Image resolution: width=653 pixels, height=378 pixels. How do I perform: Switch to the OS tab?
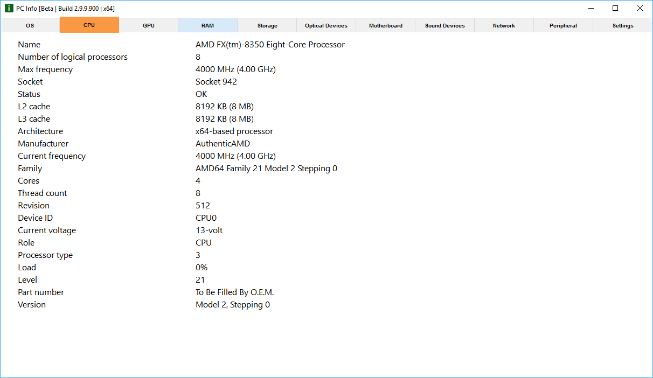[x=30, y=25]
